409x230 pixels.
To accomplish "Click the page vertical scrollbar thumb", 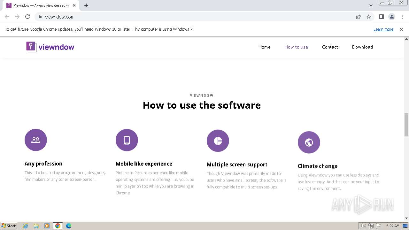I will coord(406,125).
